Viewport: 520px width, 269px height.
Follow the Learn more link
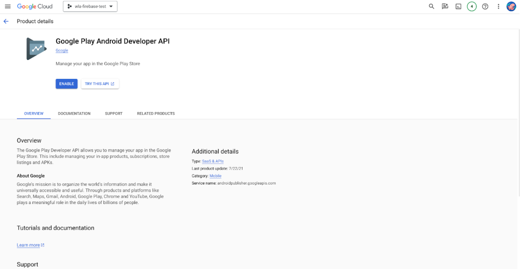click(x=30, y=245)
